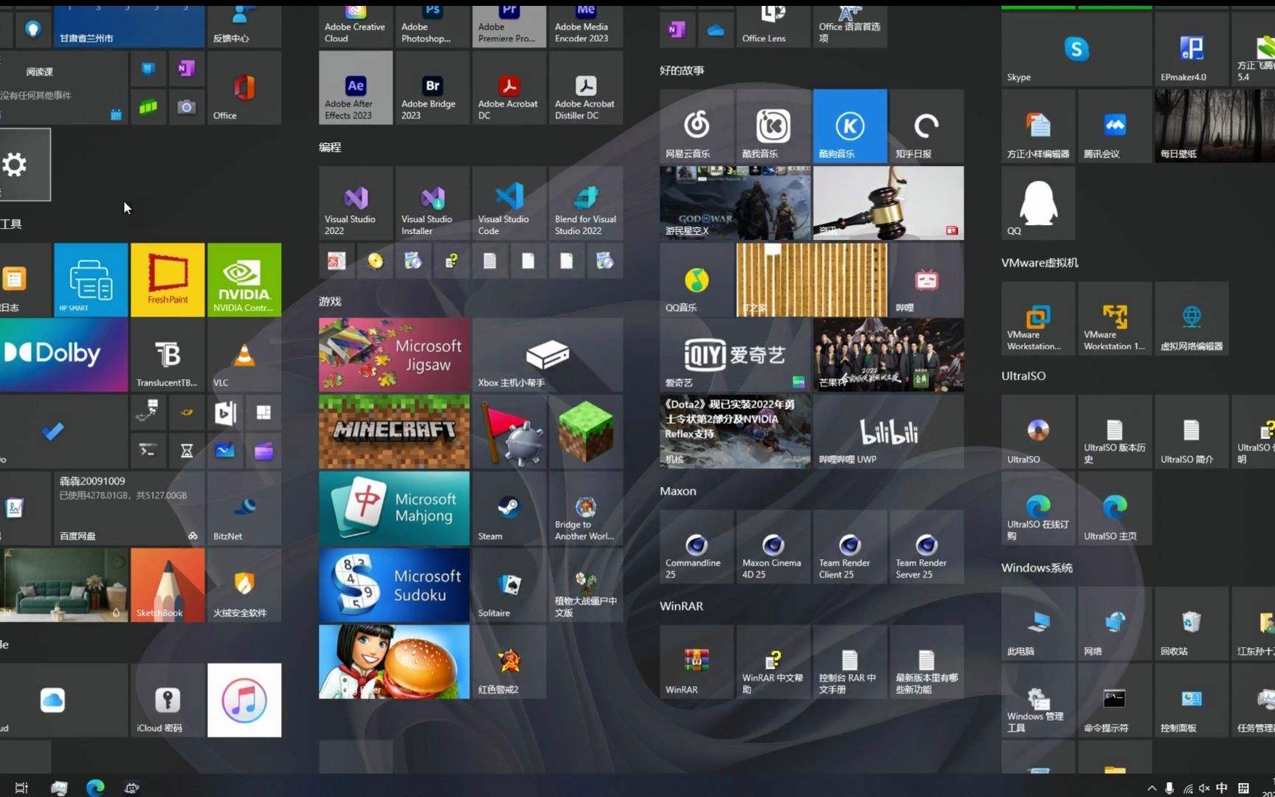Viewport: 1275px width, 797px height.
Task: Open Adobe Acrobat Distiller DC
Action: (x=586, y=88)
